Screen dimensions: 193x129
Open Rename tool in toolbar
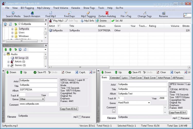(163, 14)
